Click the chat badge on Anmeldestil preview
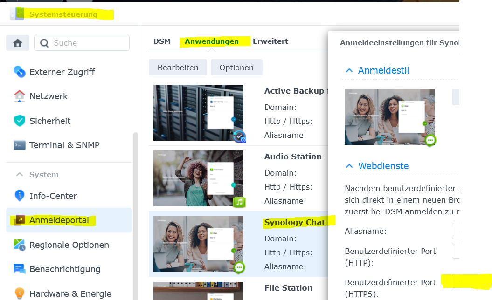This screenshot has height=300, width=492. (x=430, y=140)
